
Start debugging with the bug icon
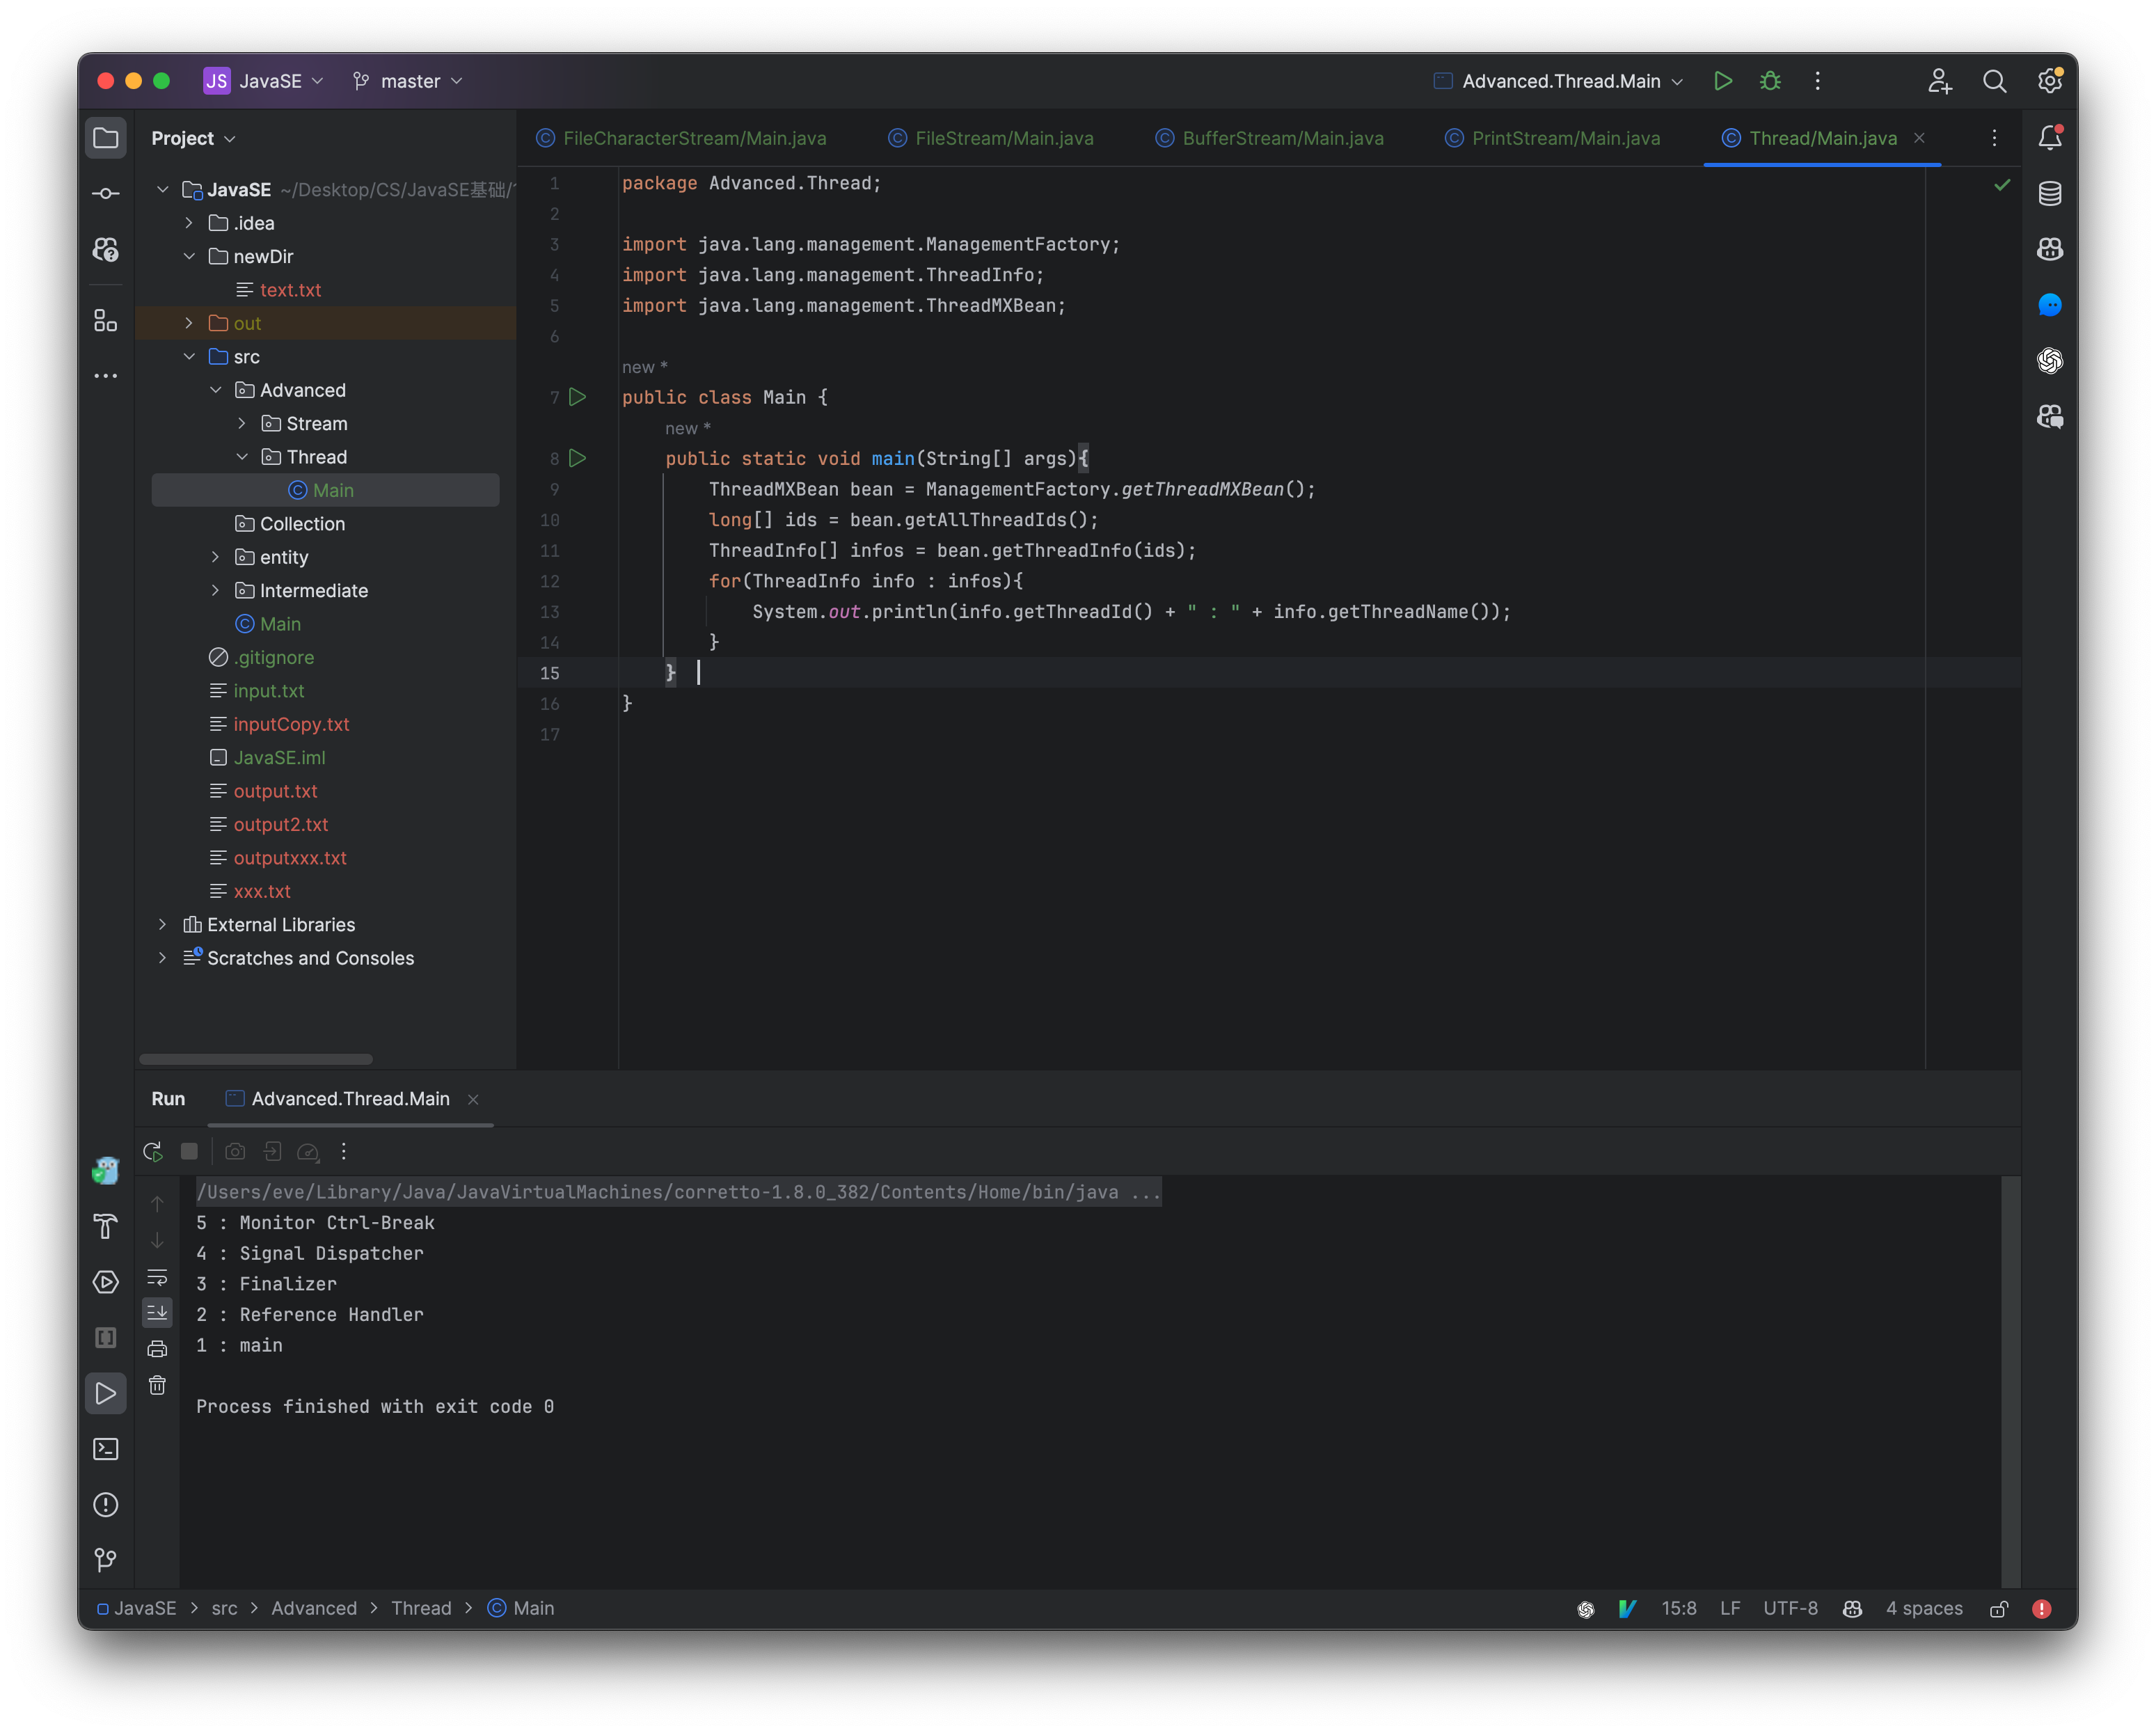[x=1770, y=81]
